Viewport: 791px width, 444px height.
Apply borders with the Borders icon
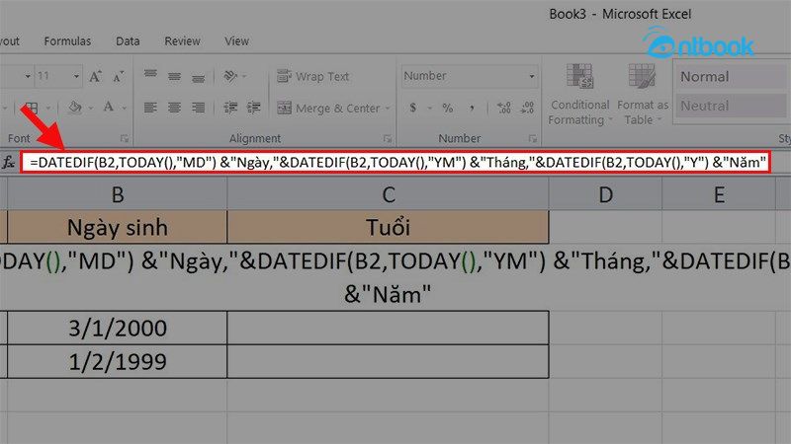pos(32,108)
